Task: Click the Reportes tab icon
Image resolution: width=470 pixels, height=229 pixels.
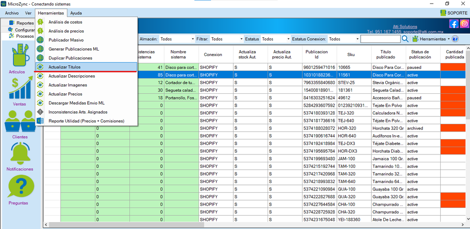Action: (11, 23)
